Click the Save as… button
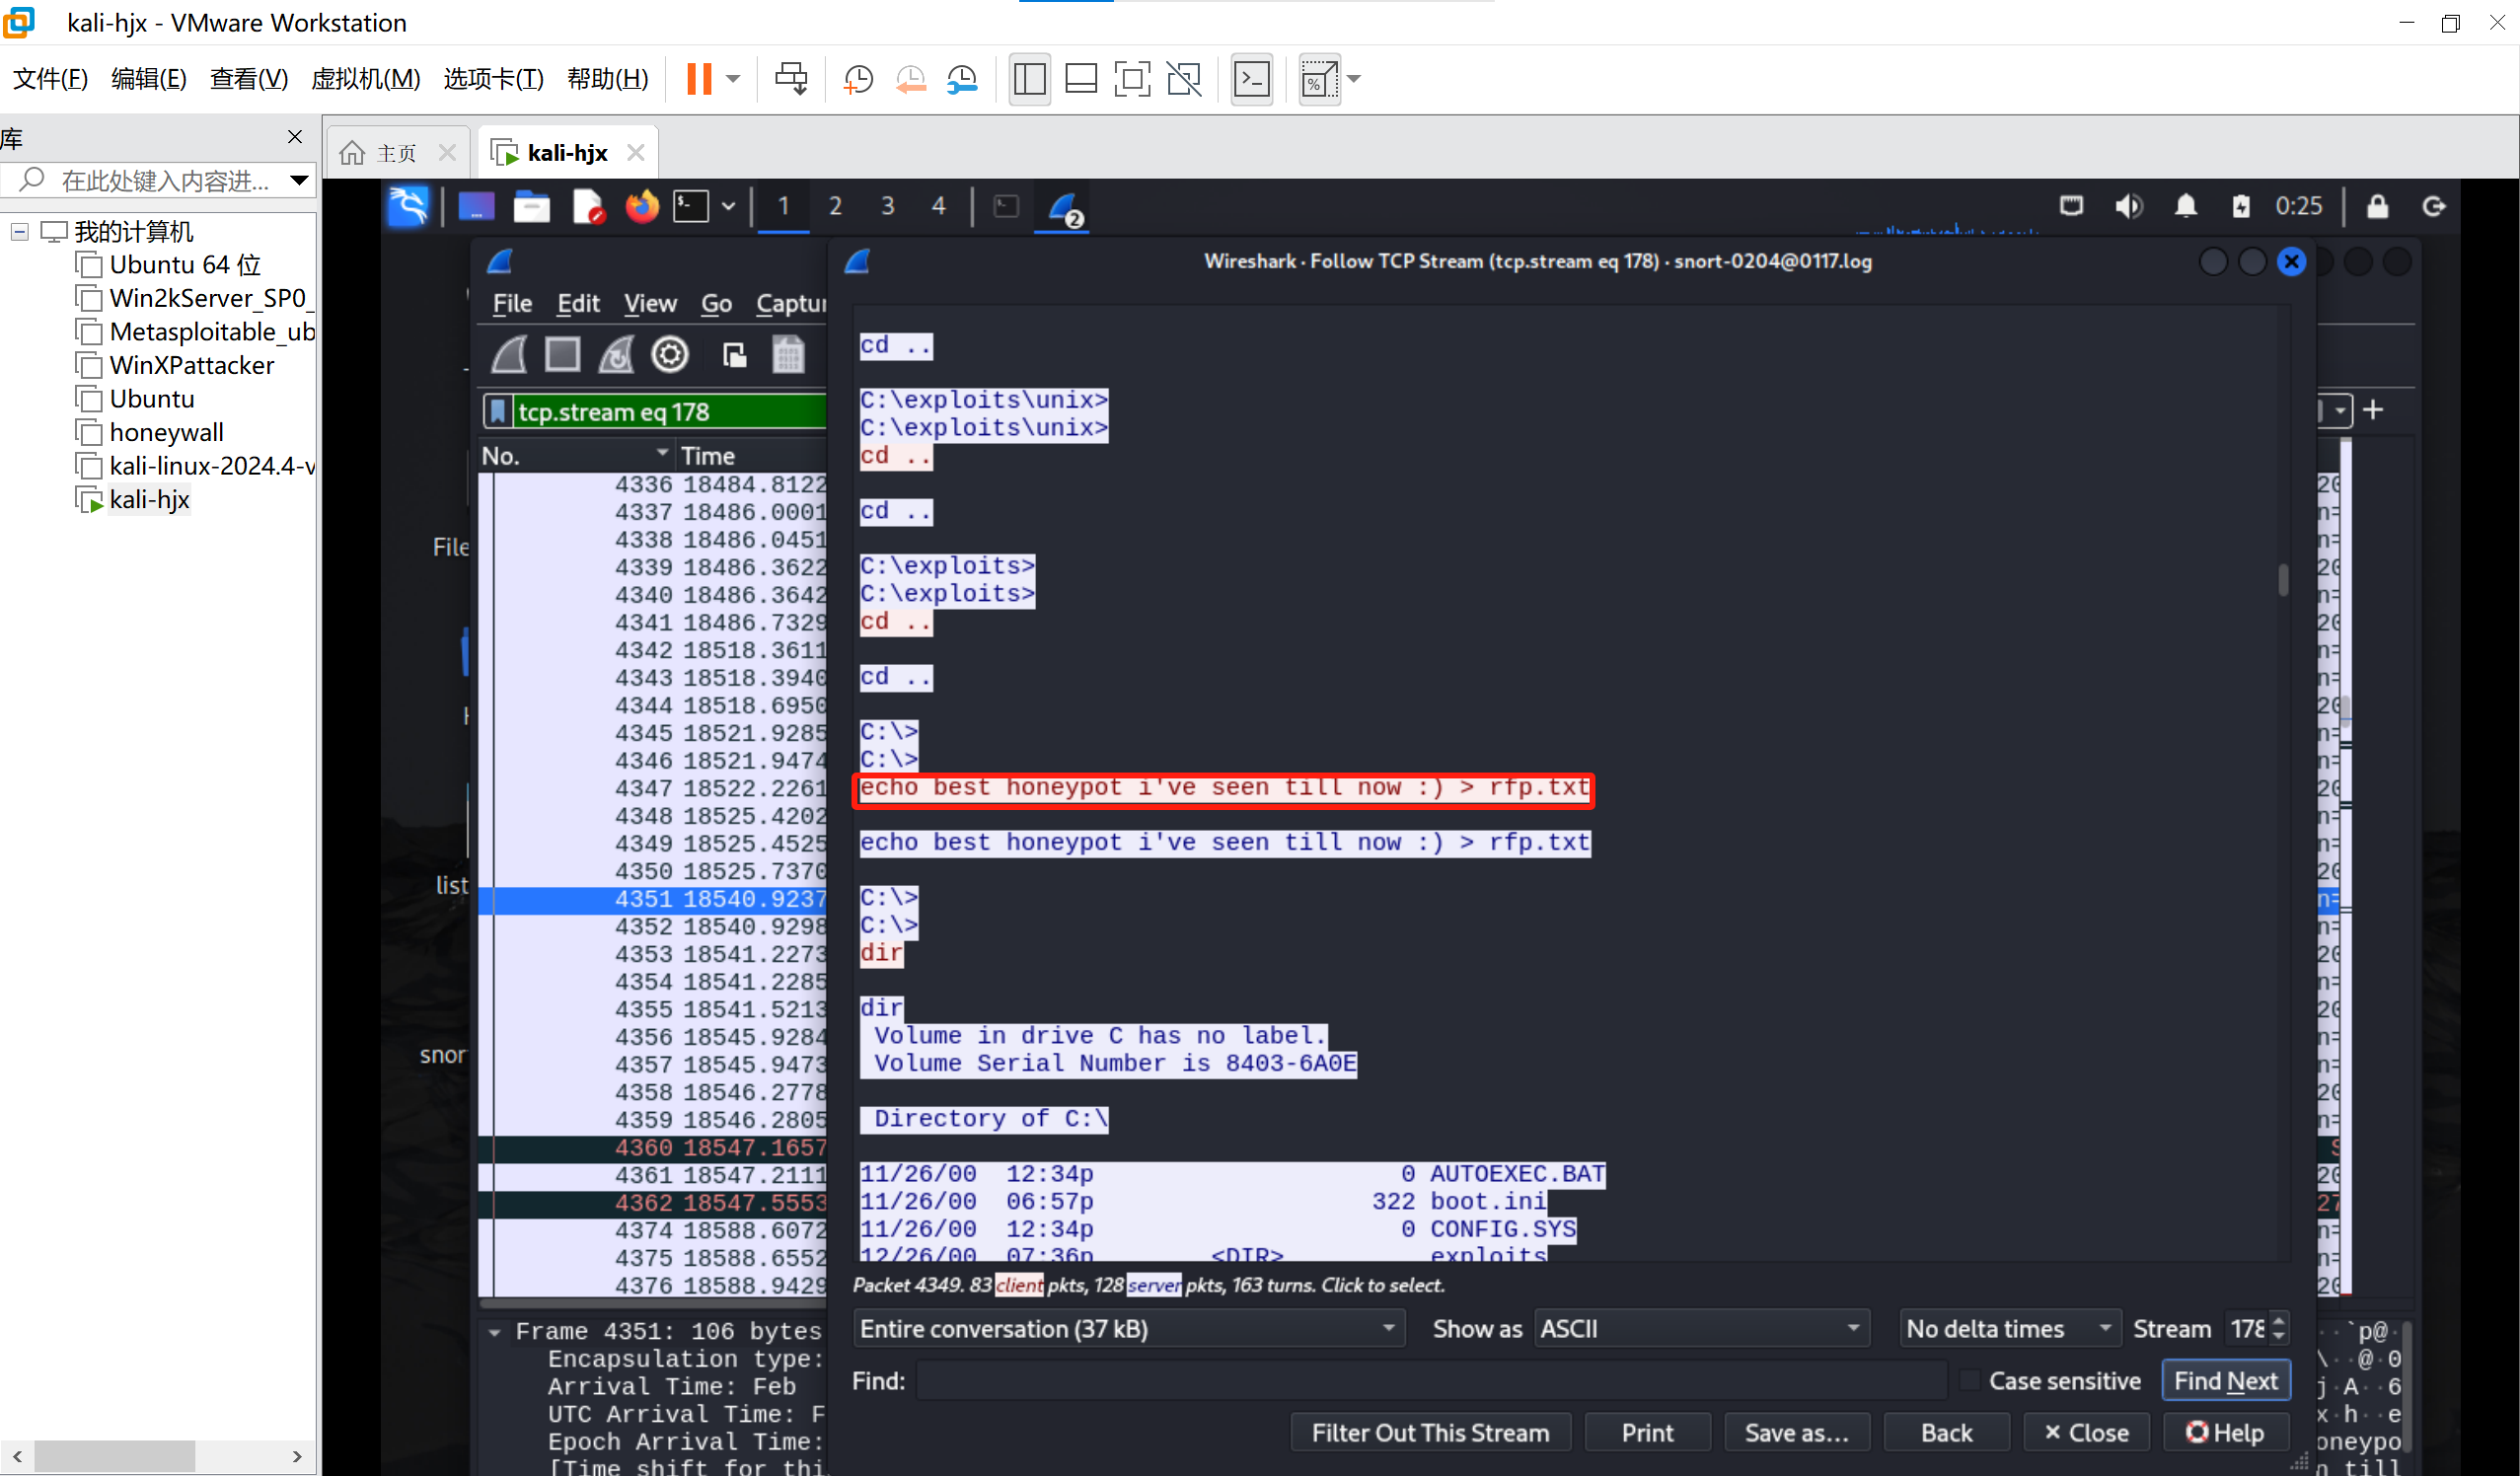 [x=1796, y=1433]
